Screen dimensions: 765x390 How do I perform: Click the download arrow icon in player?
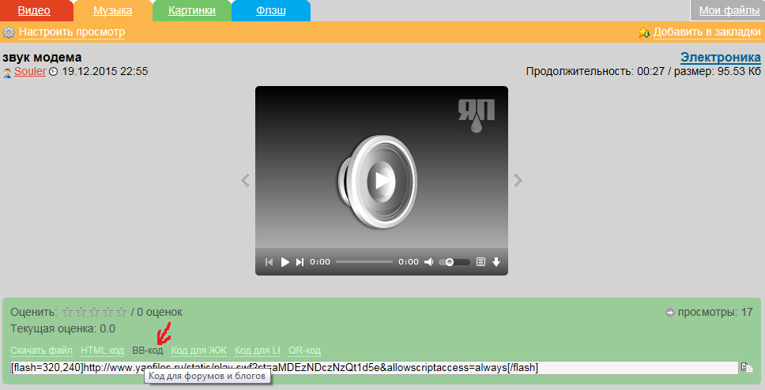(x=496, y=262)
